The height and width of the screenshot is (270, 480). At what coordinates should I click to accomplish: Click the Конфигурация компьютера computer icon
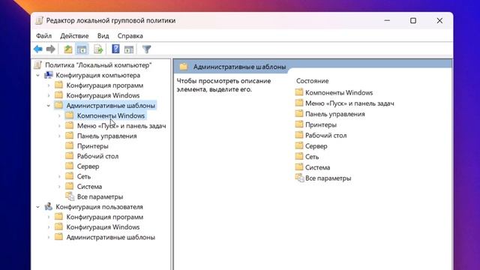pyautogui.click(x=48, y=75)
